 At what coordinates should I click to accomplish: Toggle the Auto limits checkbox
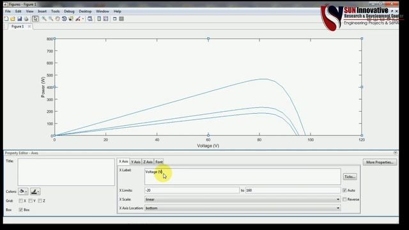click(x=344, y=190)
